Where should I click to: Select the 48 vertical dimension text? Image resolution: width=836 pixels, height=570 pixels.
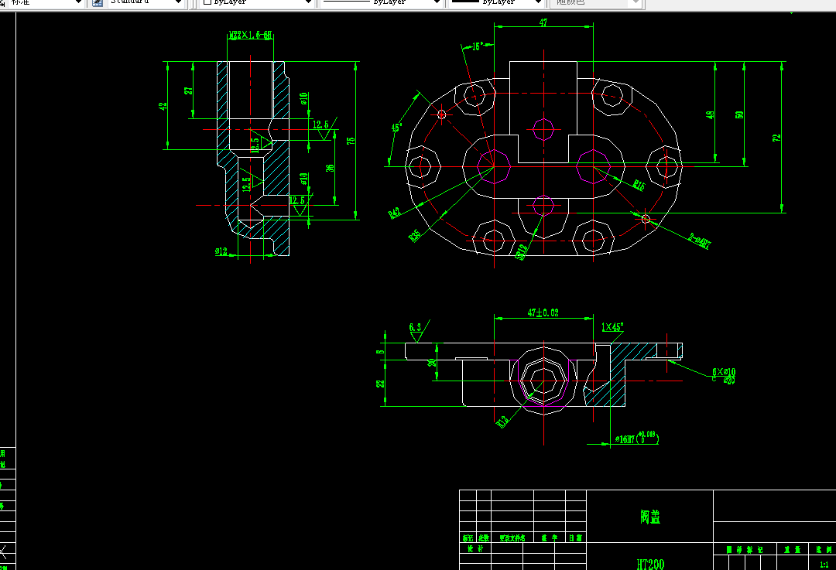pyautogui.click(x=710, y=114)
